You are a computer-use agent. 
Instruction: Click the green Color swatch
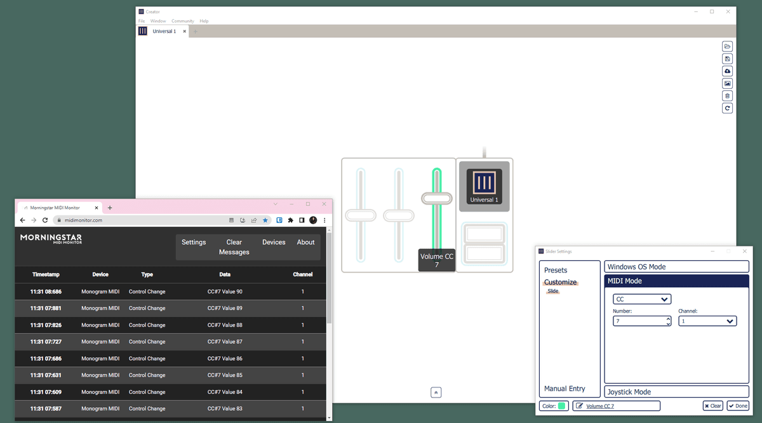(x=562, y=406)
